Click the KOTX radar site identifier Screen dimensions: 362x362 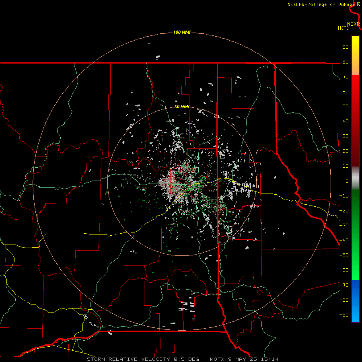tap(217, 359)
